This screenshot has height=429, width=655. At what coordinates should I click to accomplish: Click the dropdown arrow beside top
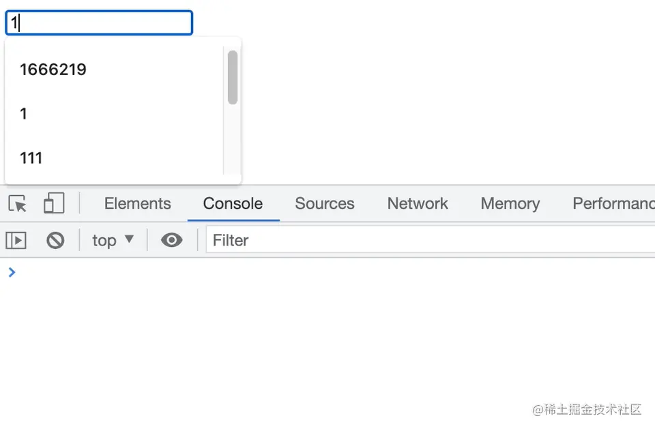coord(129,239)
